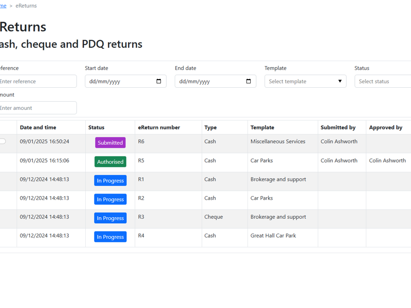The height and width of the screenshot is (308, 411).
Task: Click into the Amount input field
Action: click(x=36, y=108)
